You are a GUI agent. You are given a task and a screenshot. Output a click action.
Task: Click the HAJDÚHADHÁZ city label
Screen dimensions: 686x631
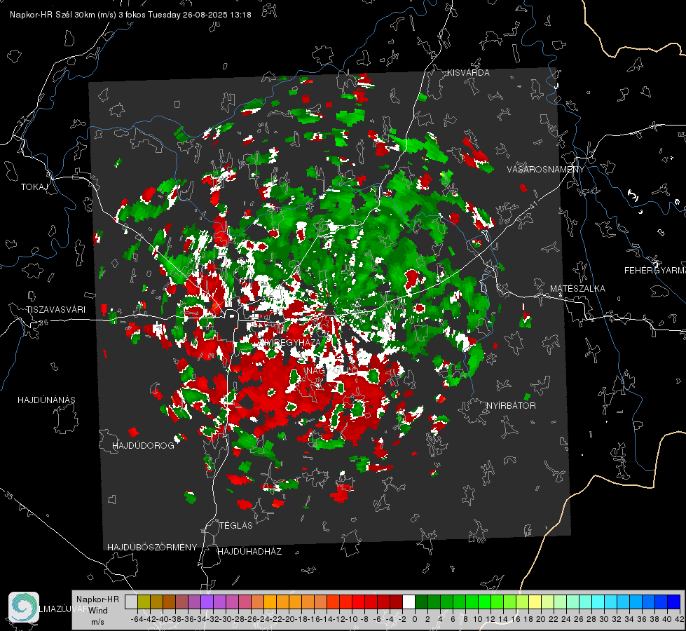[249, 551]
